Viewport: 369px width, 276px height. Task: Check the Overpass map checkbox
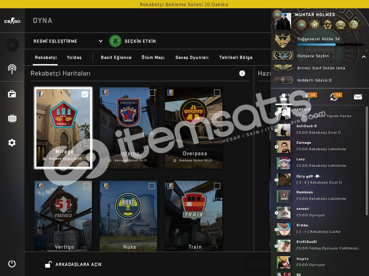click(217, 92)
